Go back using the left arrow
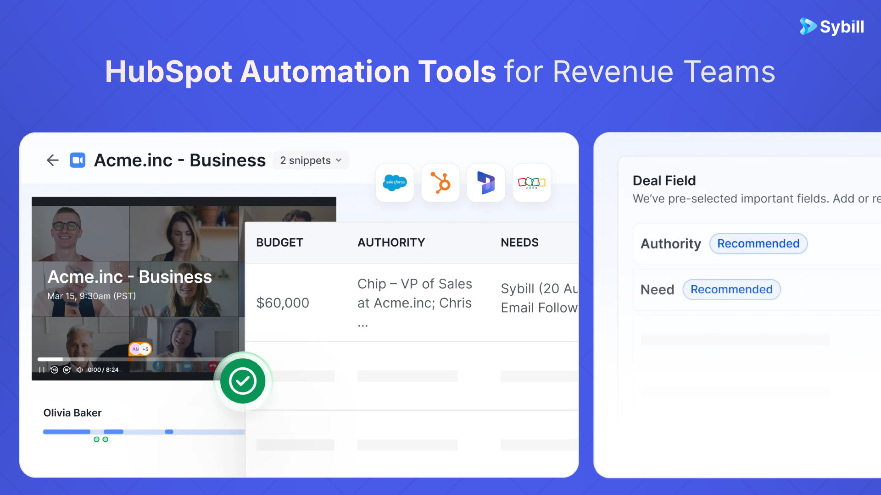 click(53, 160)
